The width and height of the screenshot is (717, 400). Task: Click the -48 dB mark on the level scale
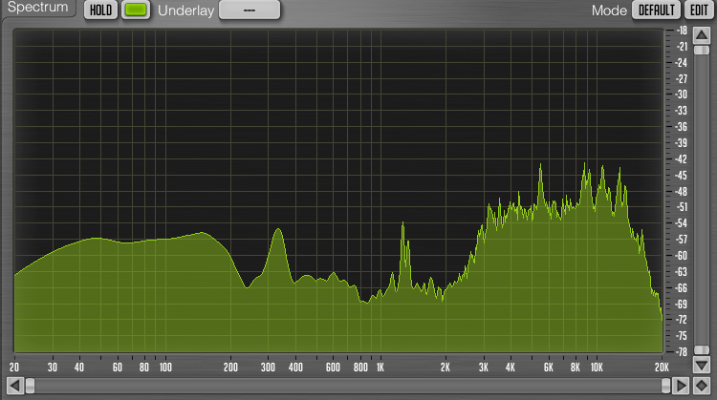[x=682, y=191]
